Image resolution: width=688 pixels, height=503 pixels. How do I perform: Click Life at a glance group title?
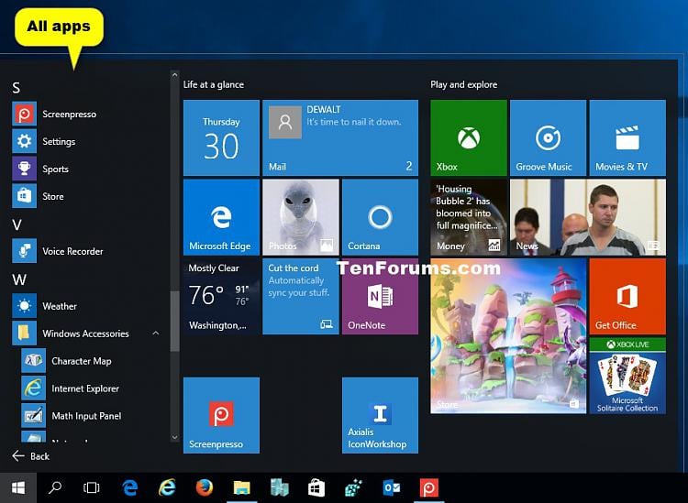[x=213, y=84]
